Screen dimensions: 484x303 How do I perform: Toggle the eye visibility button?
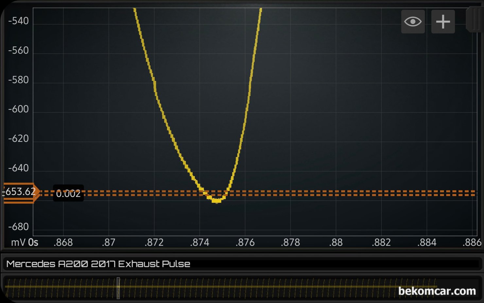[413, 22]
